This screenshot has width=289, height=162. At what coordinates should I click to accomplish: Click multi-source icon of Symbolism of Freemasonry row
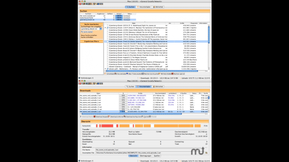(108, 28)
